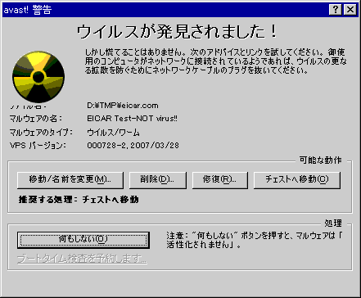Click the マルウェアのタイプ: label
The height and width of the screenshot is (298, 361).
pyautogui.click(x=41, y=133)
